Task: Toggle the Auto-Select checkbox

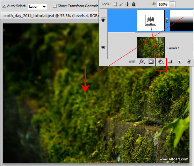Action: point(4,6)
